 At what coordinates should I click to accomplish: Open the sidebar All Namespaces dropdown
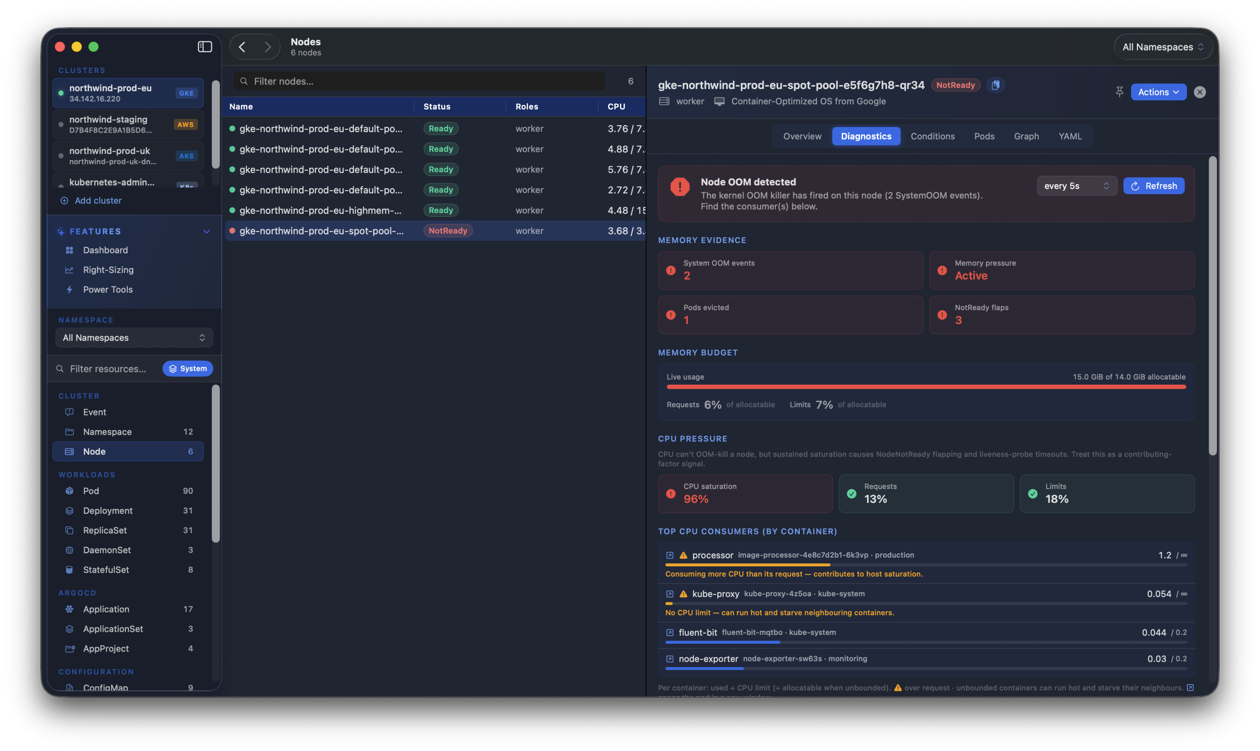[134, 337]
